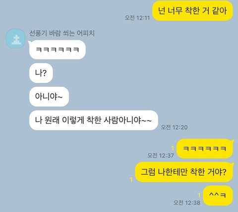This screenshot has height=212, width=238.
Task: Select the 나? message bubble
Action: [41, 73]
